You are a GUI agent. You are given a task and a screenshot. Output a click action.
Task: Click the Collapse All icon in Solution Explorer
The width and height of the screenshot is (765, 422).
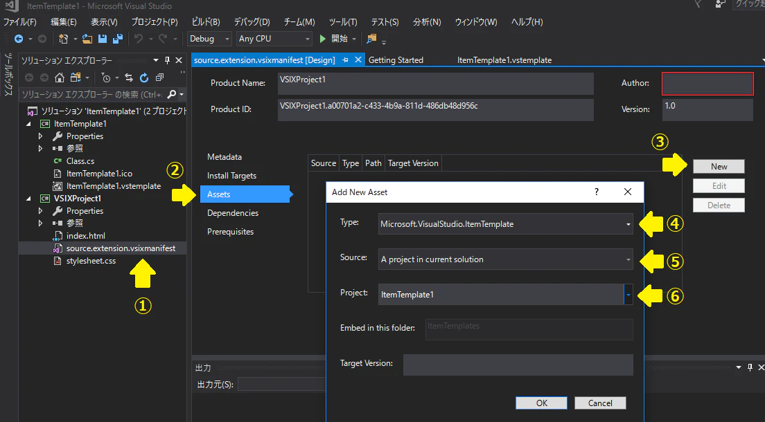(159, 77)
